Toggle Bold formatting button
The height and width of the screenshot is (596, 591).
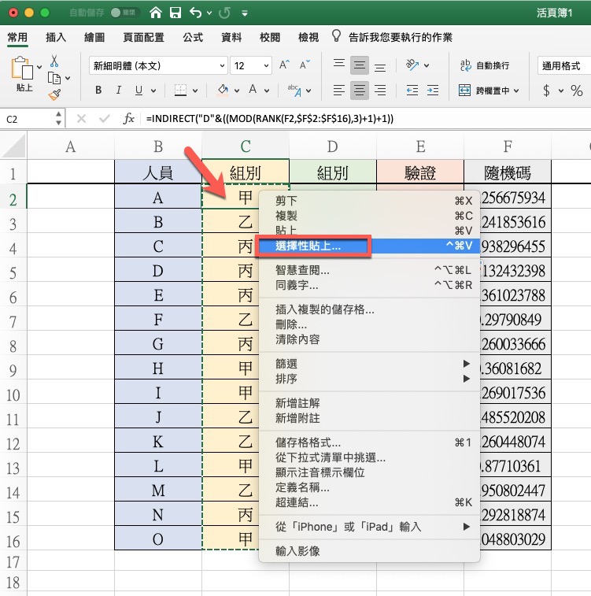click(x=98, y=90)
